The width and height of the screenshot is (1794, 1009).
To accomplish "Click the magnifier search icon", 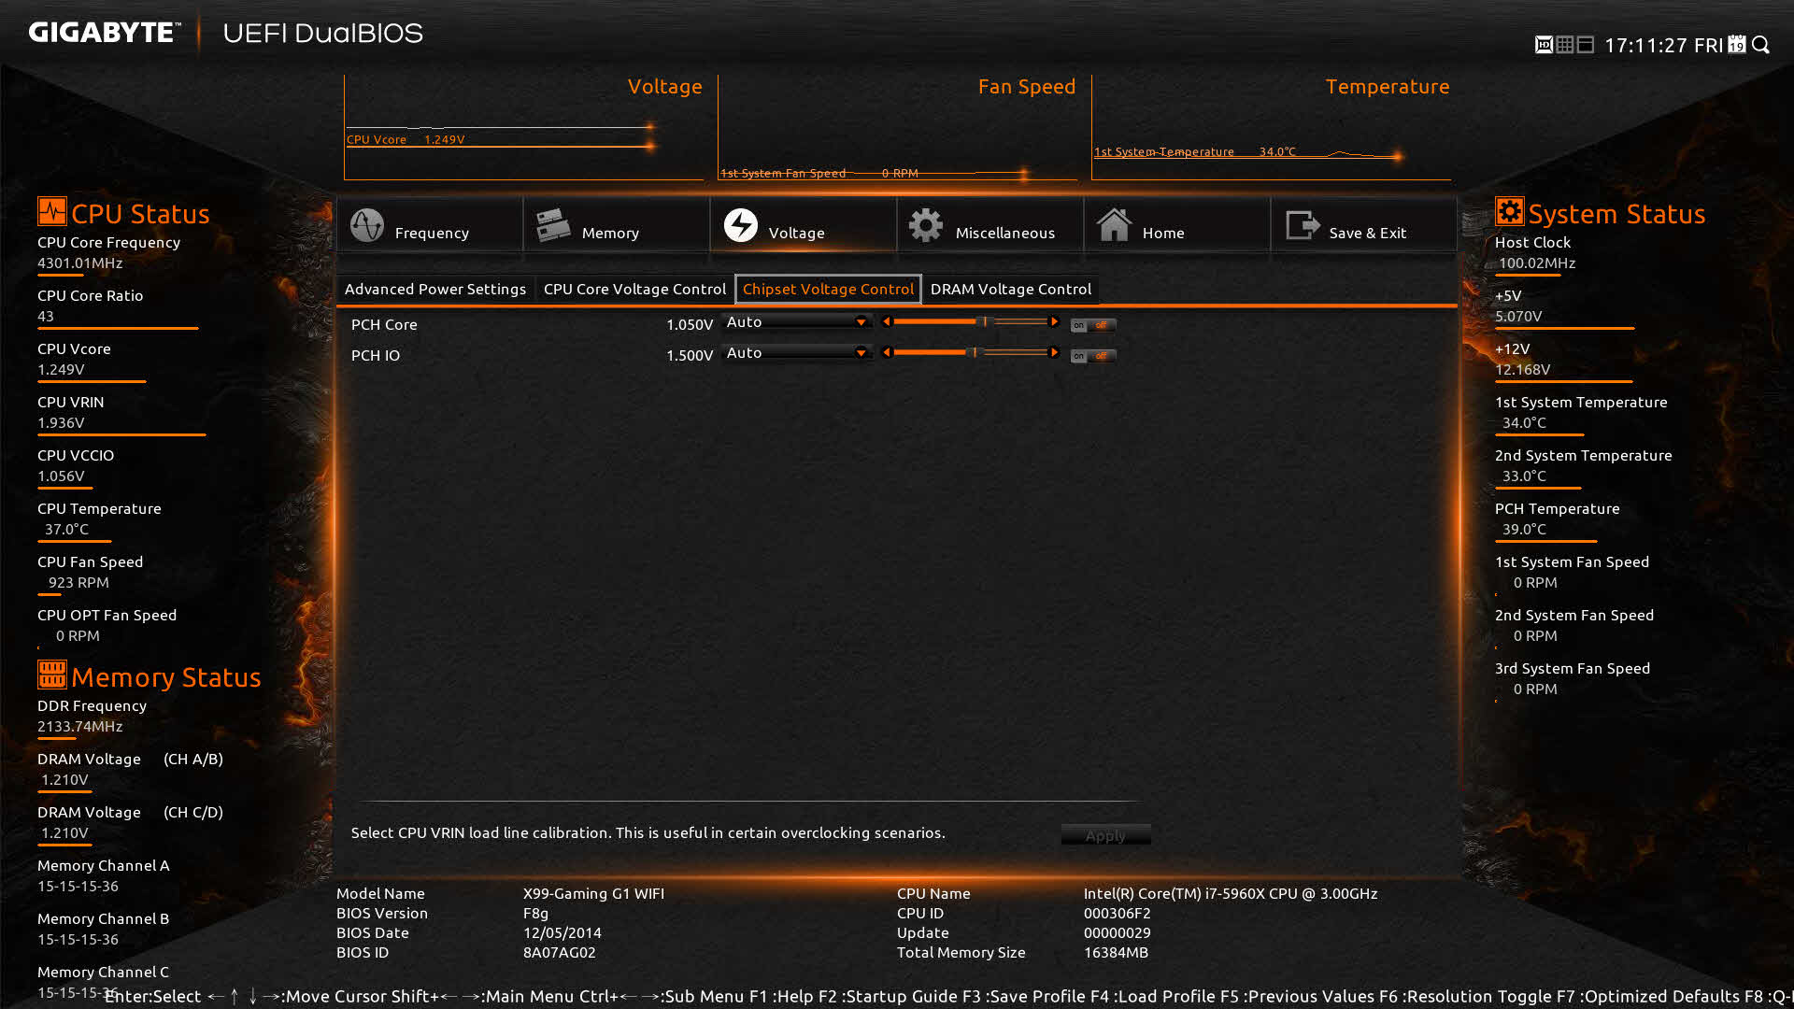I will pos(1760,45).
